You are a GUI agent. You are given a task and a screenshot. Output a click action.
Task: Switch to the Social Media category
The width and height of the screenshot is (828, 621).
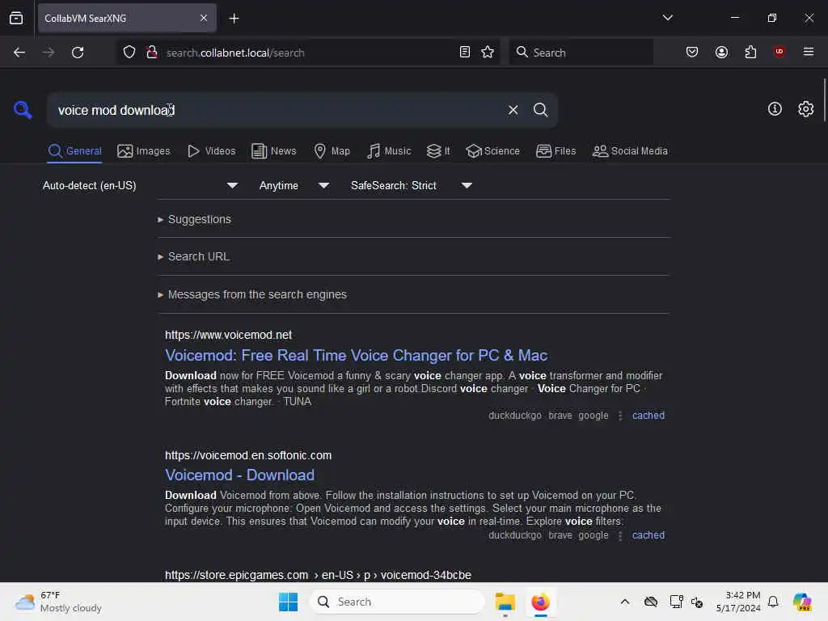click(629, 151)
